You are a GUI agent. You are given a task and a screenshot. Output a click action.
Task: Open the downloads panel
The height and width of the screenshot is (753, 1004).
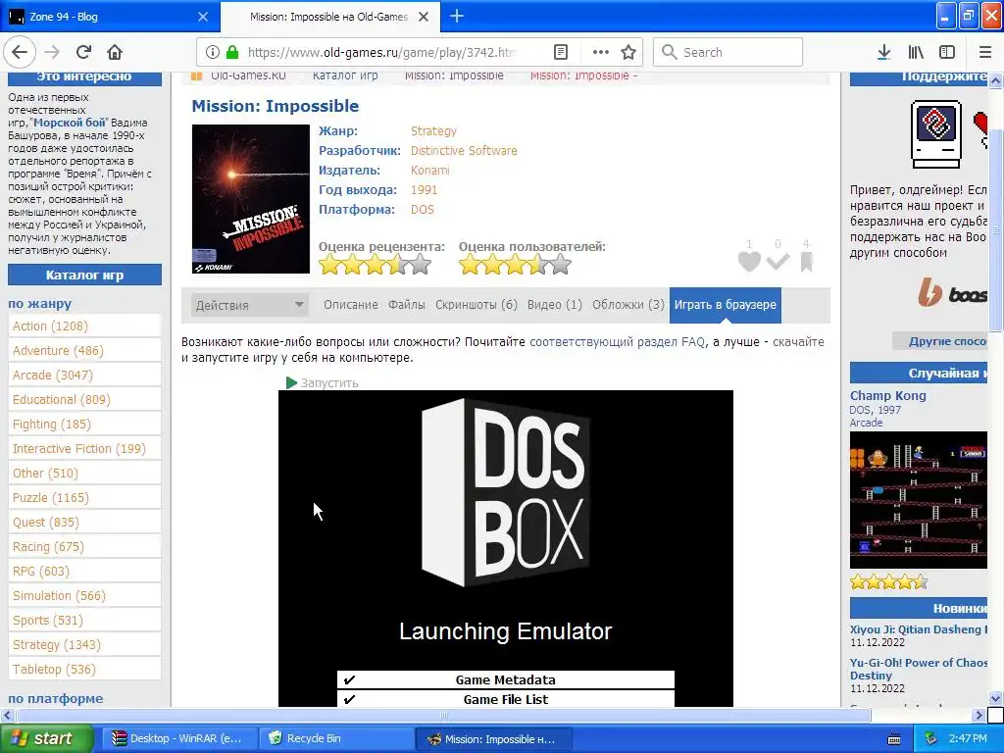tap(883, 52)
